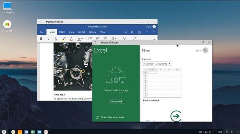Image resolution: width=240 pixels, height=134 pixels.
Task: Undo last action in Word
Action: tap(147, 32)
